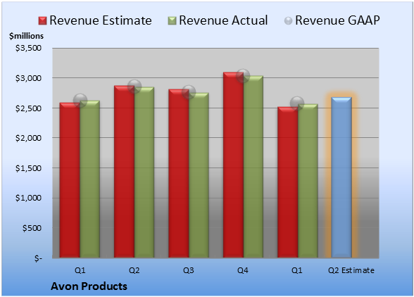Click the '$1,000' axis value
Viewport: 414px width, 297px height.
[28, 198]
